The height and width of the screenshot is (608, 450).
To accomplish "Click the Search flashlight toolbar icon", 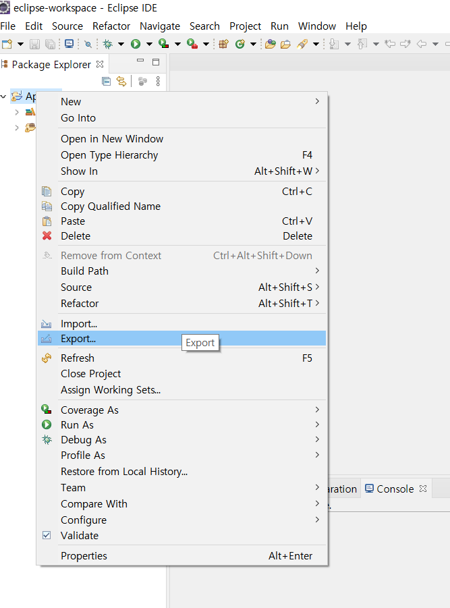I will pyautogui.click(x=302, y=44).
